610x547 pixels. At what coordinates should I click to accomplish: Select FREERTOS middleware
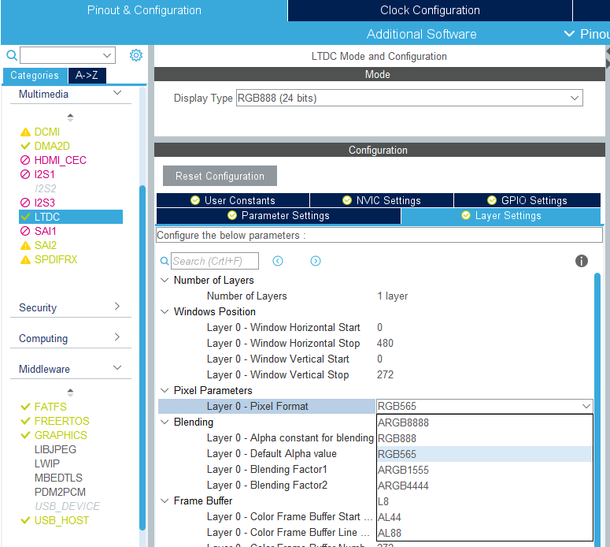[62, 421]
